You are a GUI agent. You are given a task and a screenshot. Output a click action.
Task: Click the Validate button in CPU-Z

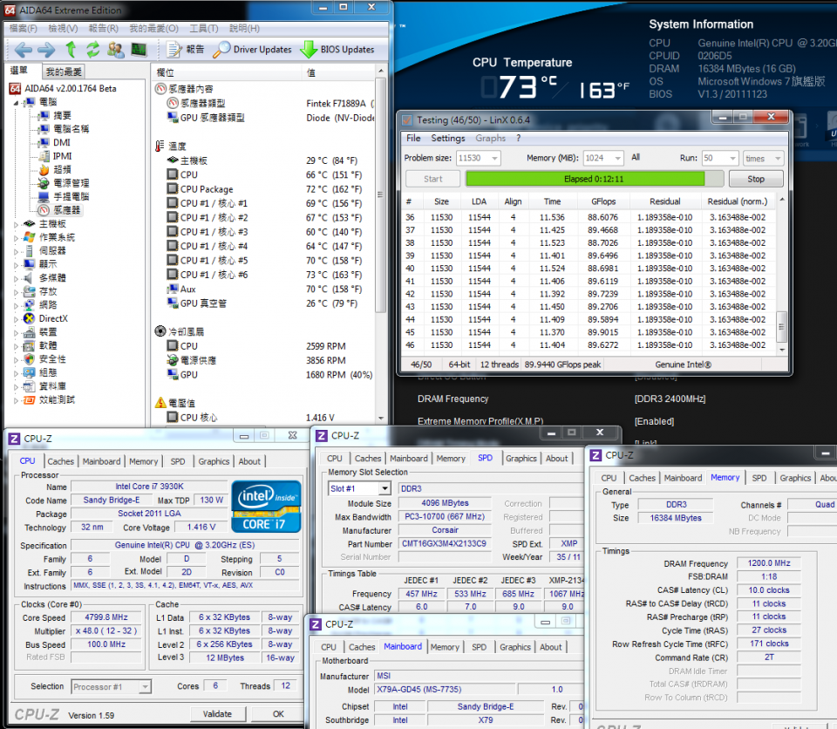tap(218, 713)
